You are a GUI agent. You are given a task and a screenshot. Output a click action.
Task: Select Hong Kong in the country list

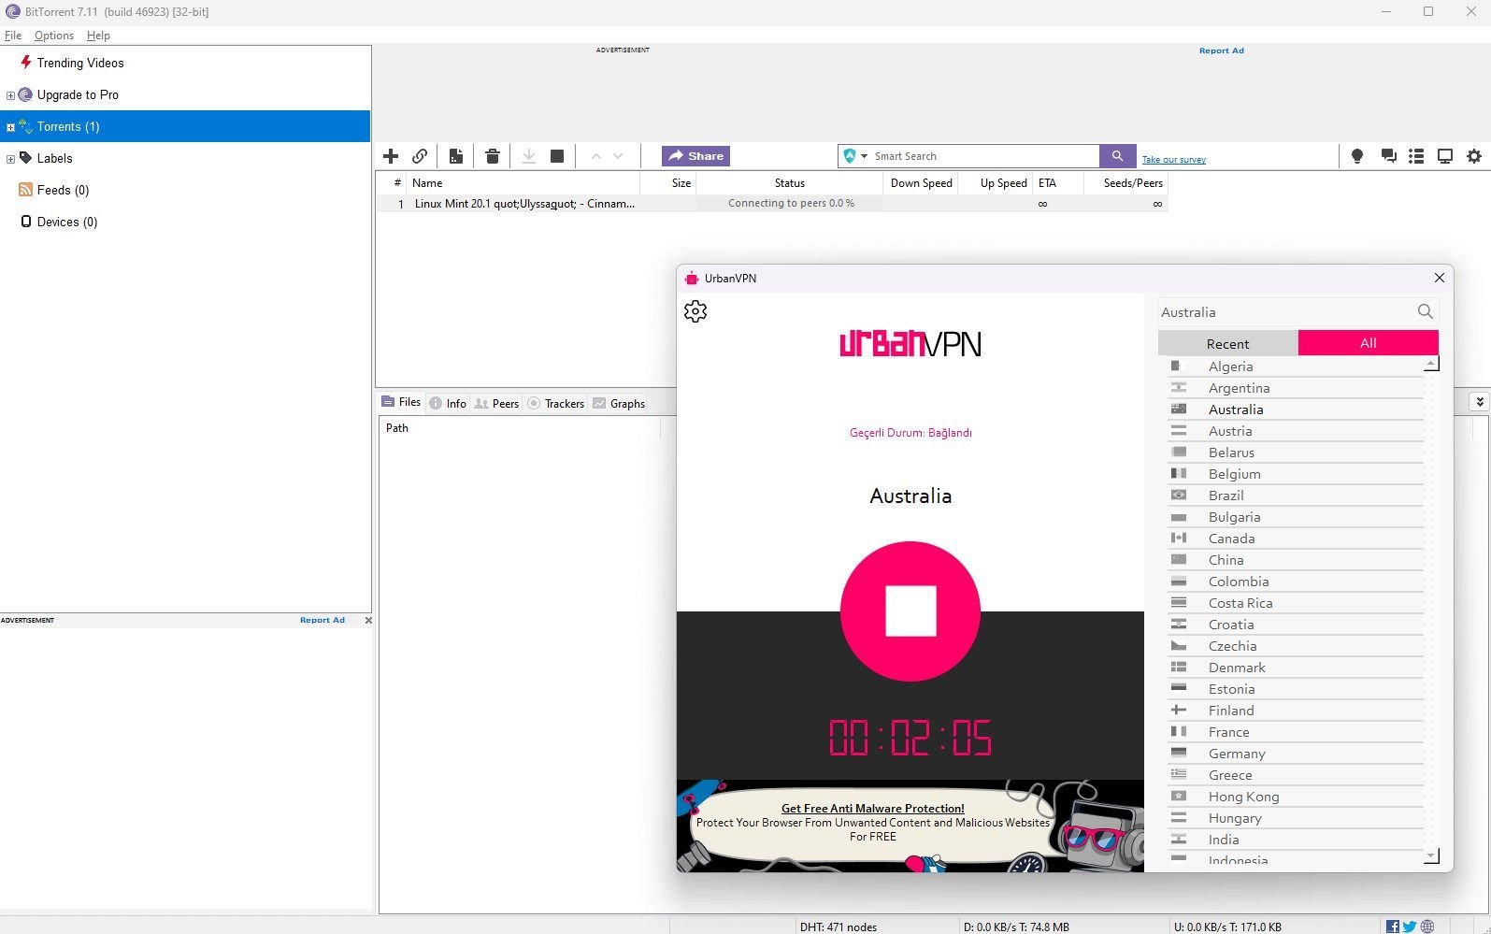(x=1296, y=797)
